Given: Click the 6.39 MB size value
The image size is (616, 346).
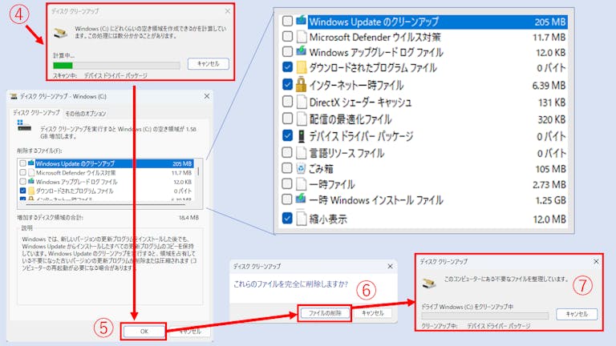Looking at the screenshot, I should pos(549,85).
